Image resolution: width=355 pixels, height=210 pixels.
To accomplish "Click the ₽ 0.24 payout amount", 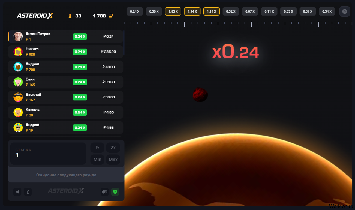I will click(109, 37).
